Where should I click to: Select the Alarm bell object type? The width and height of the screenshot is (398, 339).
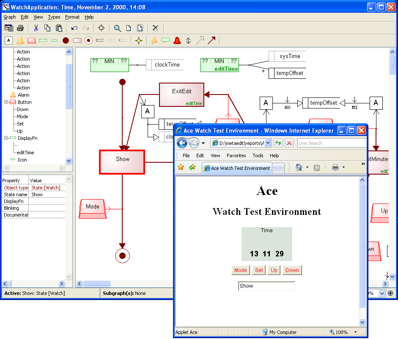pyautogui.click(x=20, y=41)
